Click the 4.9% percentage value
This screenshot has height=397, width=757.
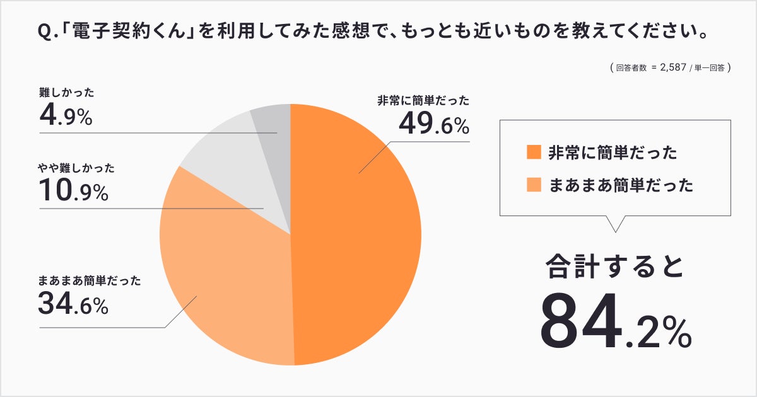[x=66, y=117]
